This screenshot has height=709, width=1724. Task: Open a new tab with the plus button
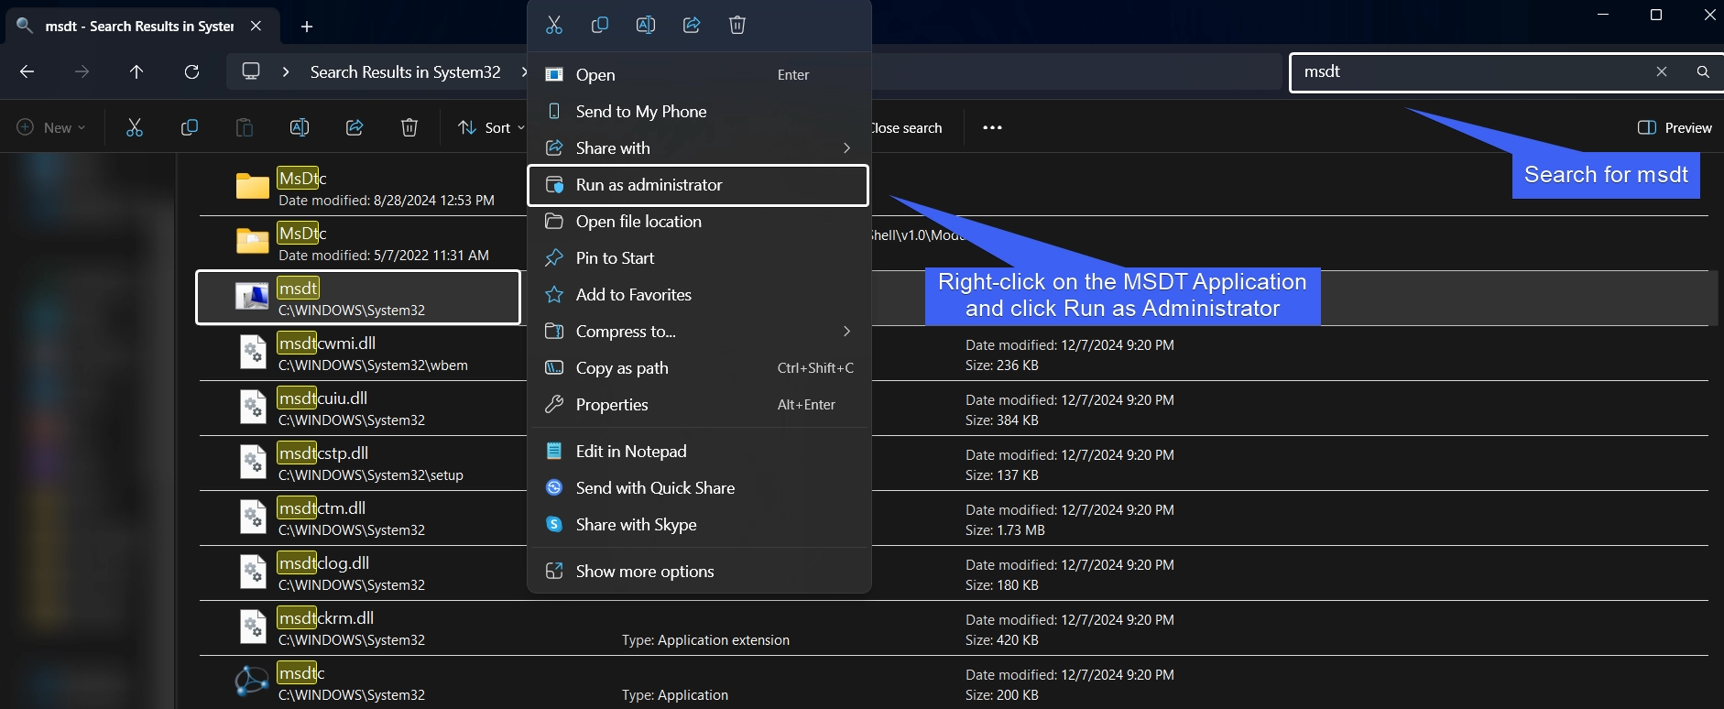[x=307, y=27]
